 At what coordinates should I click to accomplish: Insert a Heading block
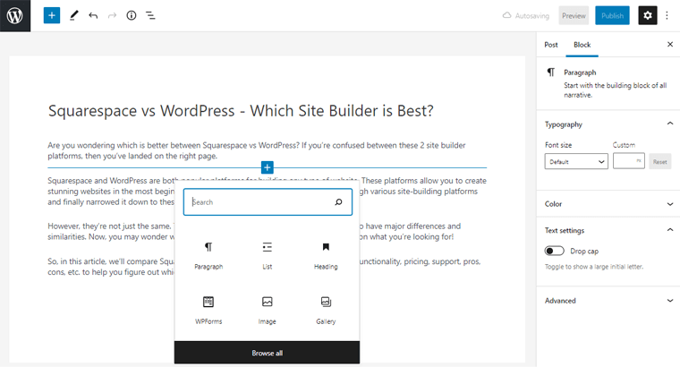tap(326, 256)
